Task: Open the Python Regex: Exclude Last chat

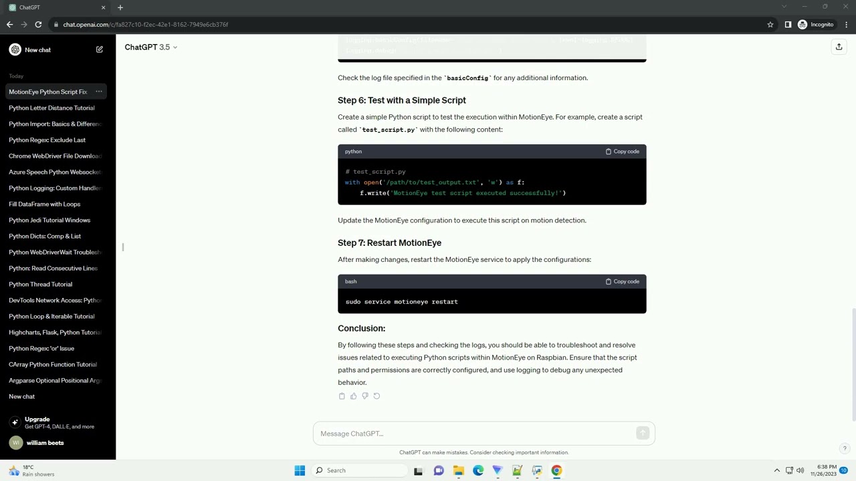Action: point(58,140)
